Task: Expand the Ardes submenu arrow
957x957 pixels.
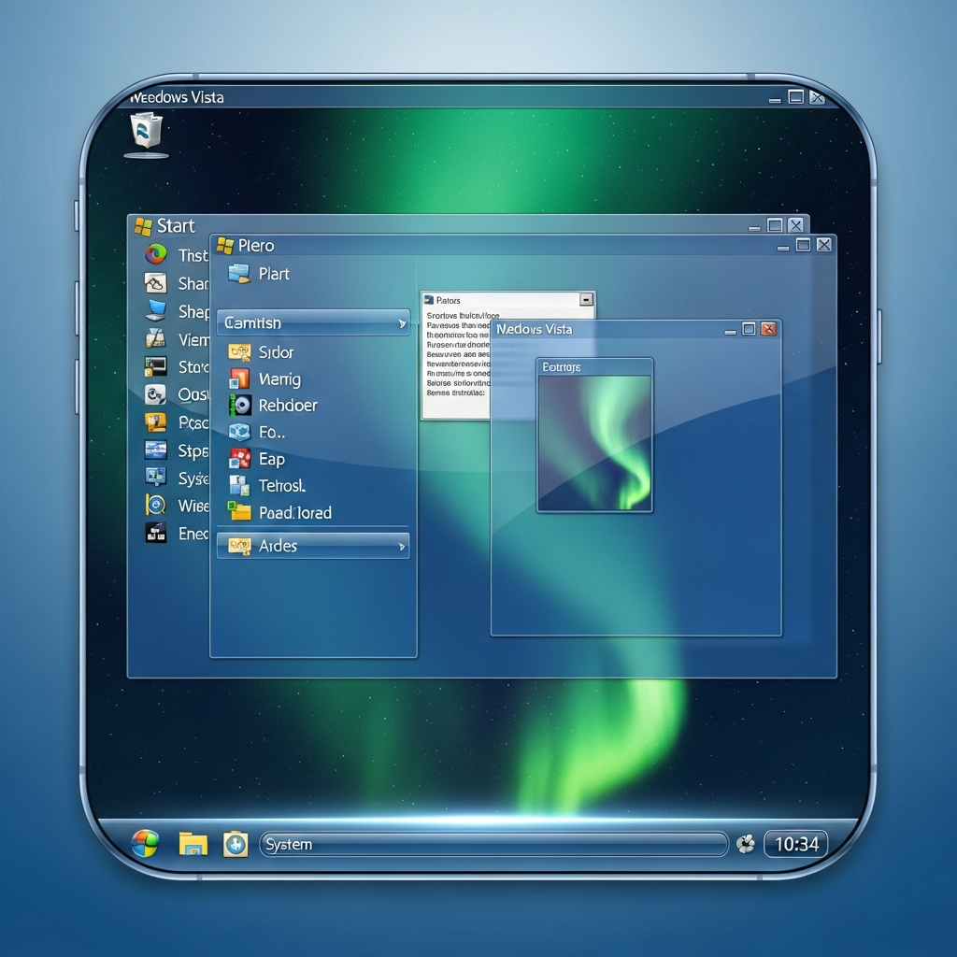Action: (402, 546)
